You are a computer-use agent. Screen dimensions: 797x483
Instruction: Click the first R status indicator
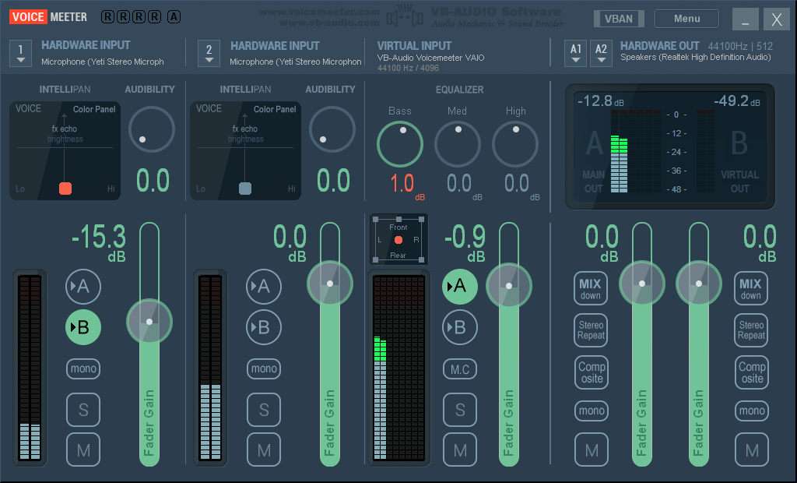[x=107, y=17]
